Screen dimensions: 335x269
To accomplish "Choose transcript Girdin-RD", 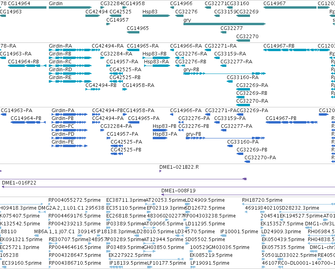I will tap(60, 70).
